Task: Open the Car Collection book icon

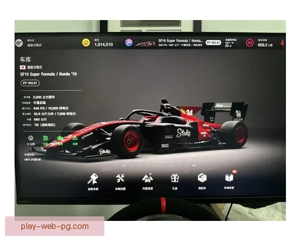Action: pos(229,177)
